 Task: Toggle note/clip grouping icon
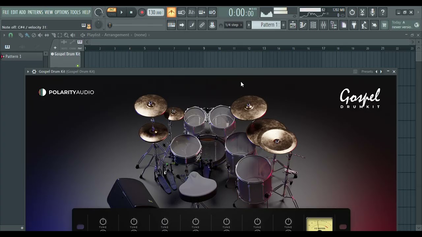(x=192, y=25)
